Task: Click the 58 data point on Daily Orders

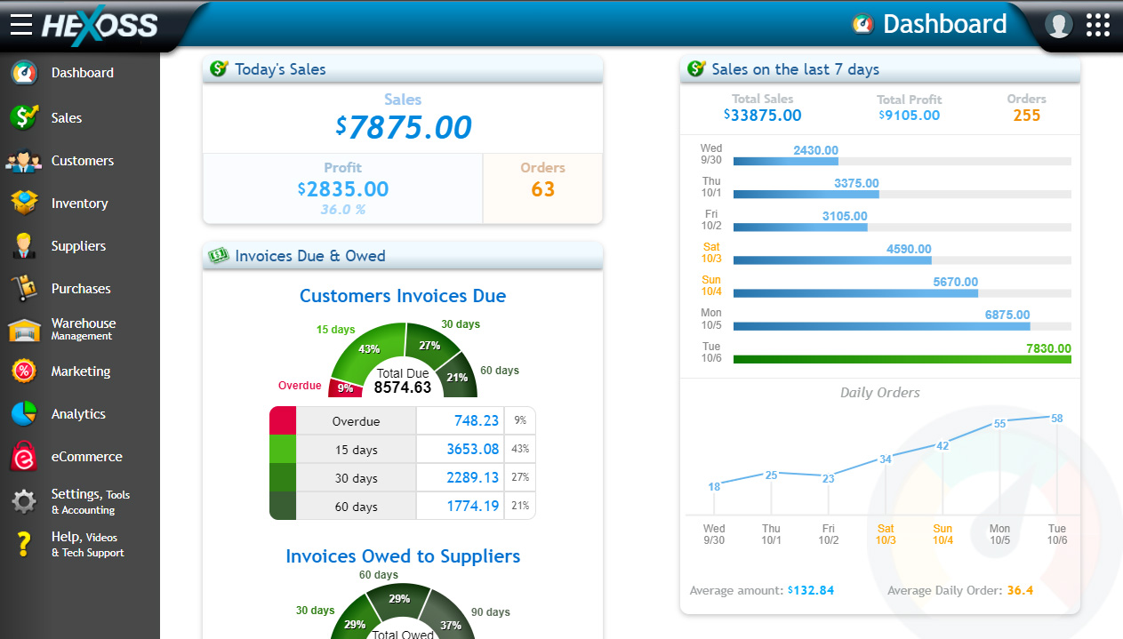Action: (x=1056, y=418)
